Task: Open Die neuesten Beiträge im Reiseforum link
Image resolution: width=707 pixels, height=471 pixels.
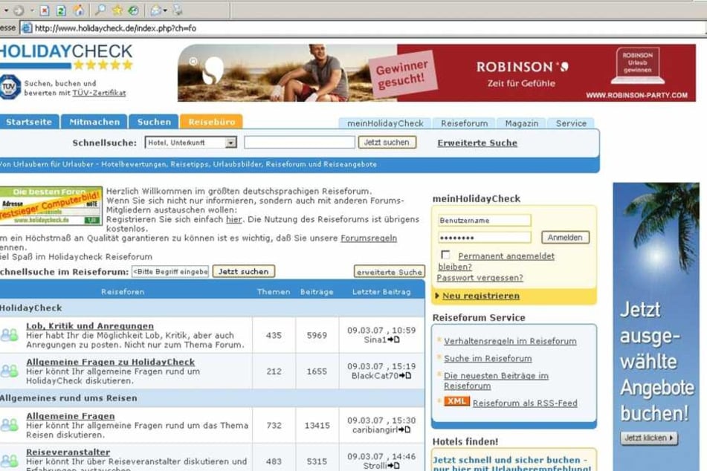Action: tap(496, 380)
